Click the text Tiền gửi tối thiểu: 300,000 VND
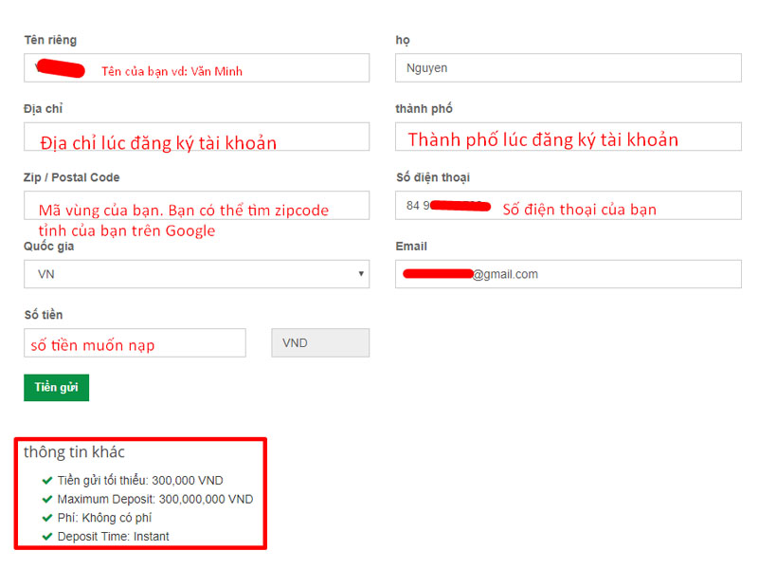Image resolution: width=758 pixels, height=569 pixels. [140, 481]
